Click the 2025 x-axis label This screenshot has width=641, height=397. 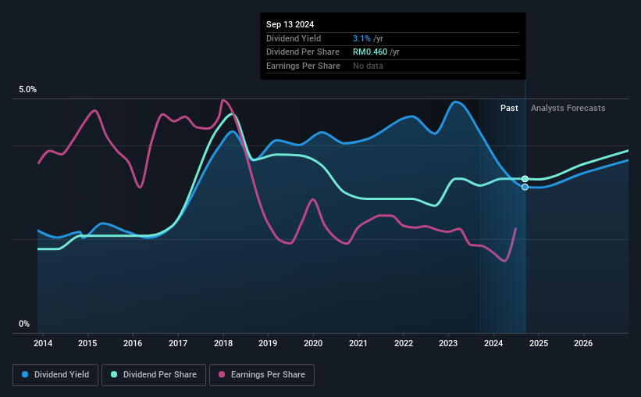pyautogui.click(x=539, y=343)
